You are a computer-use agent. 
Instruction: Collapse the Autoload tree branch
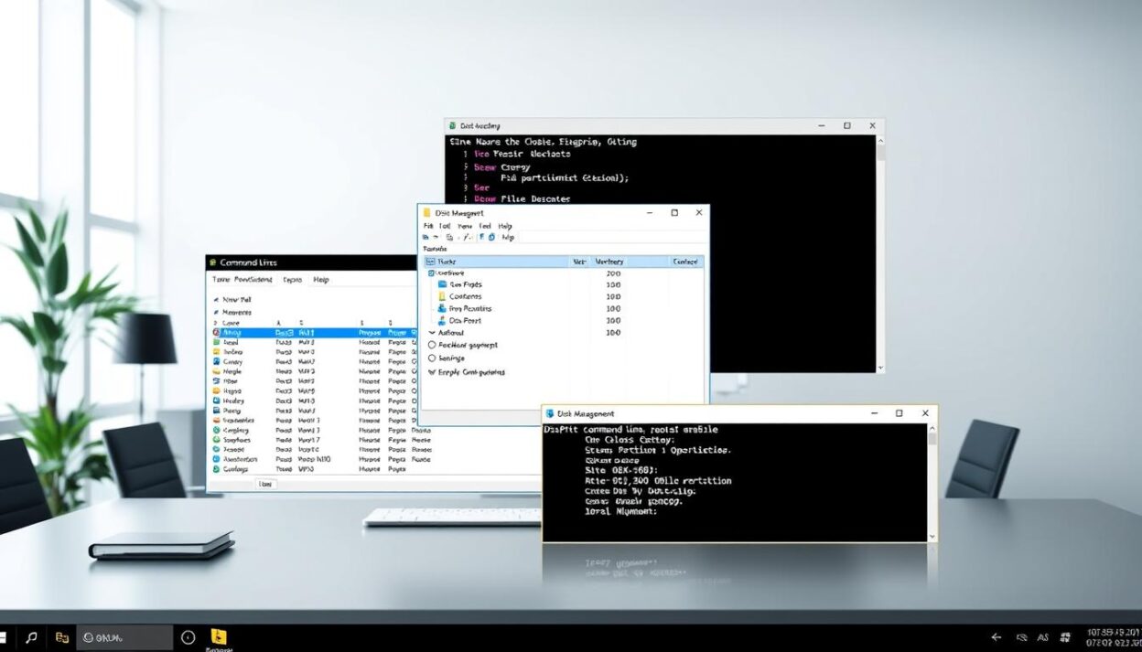coord(432,333)
